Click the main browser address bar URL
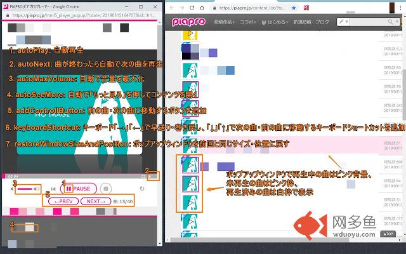406x254 pixels. pos(252,8)
